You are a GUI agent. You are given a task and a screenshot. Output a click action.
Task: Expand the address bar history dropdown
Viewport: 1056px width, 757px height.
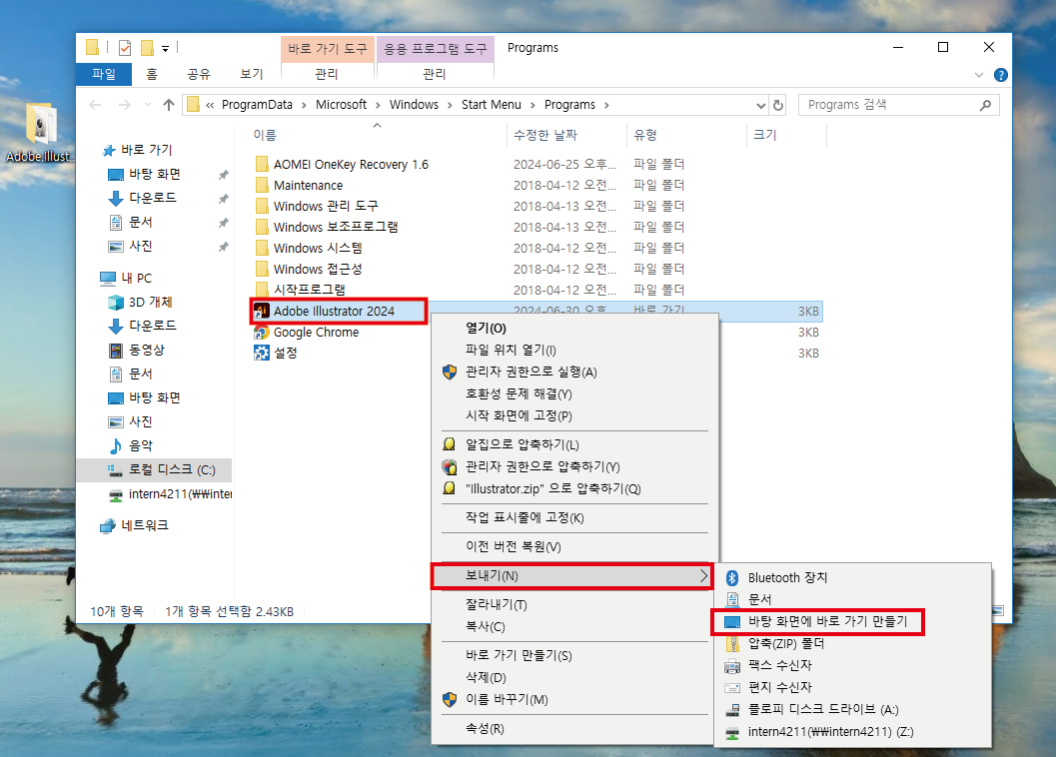[761, 105]
